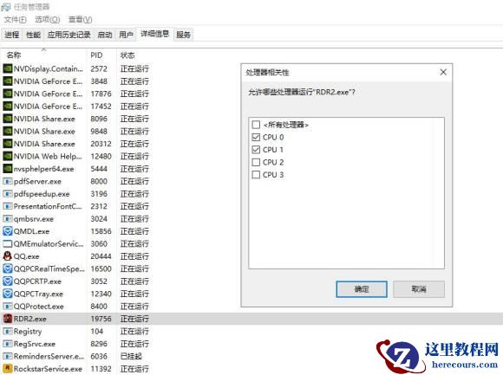Select the Registry process name
The width and height of the screenshot is (503, 375).
28,332
